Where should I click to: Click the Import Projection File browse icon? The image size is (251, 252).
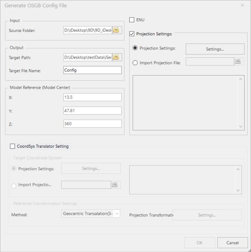coord(238,62)
